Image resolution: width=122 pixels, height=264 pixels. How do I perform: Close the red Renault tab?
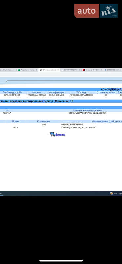point(101,70)
